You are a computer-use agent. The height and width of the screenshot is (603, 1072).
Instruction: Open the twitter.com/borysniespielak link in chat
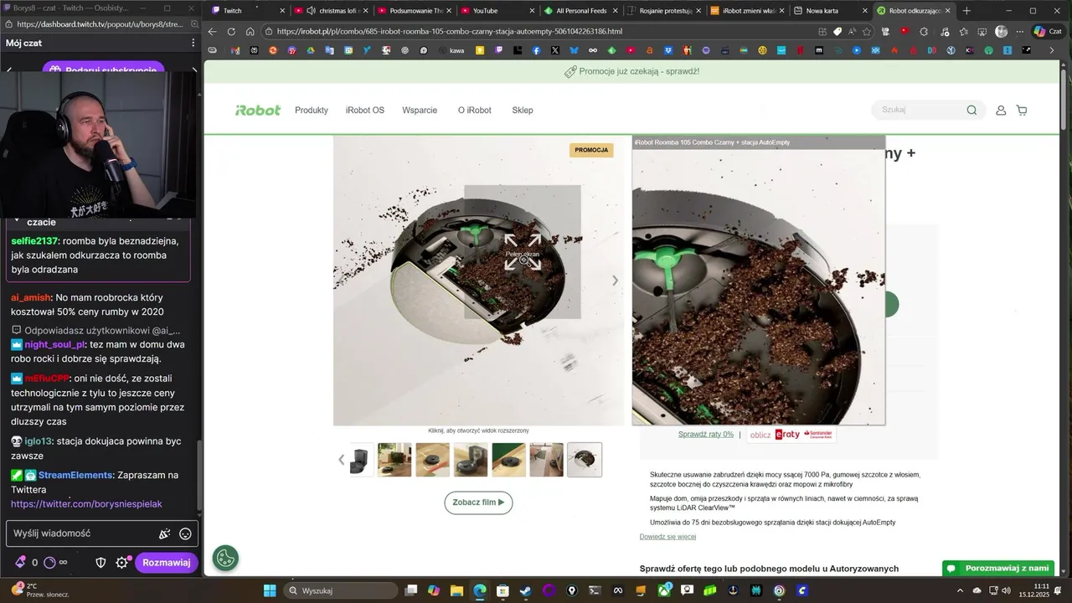click(x=86, y=504)
